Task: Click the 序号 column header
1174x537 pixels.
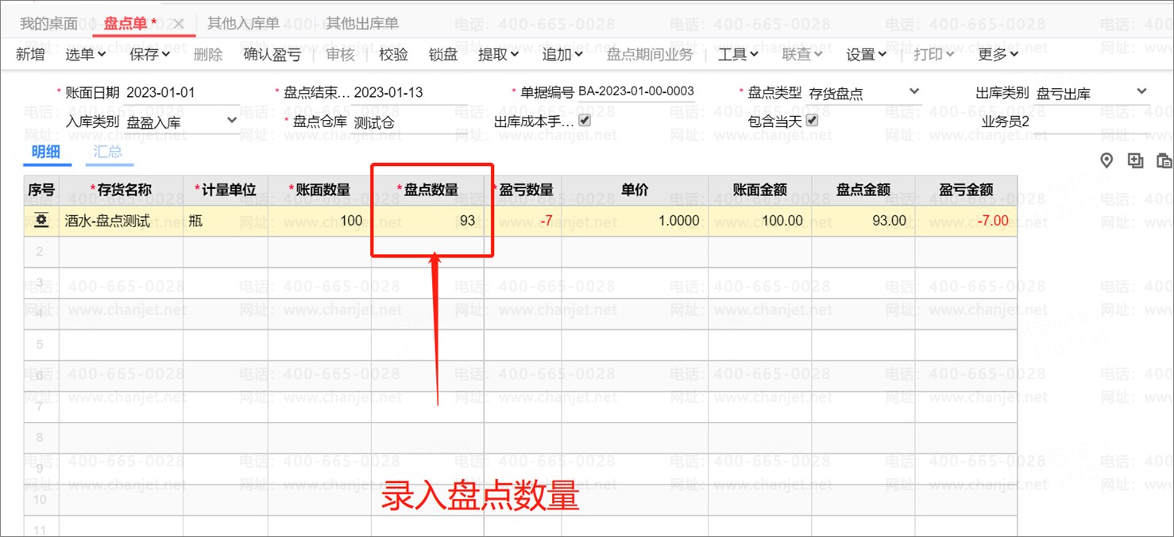Action: pyautogui.click(x=41, y=190)
